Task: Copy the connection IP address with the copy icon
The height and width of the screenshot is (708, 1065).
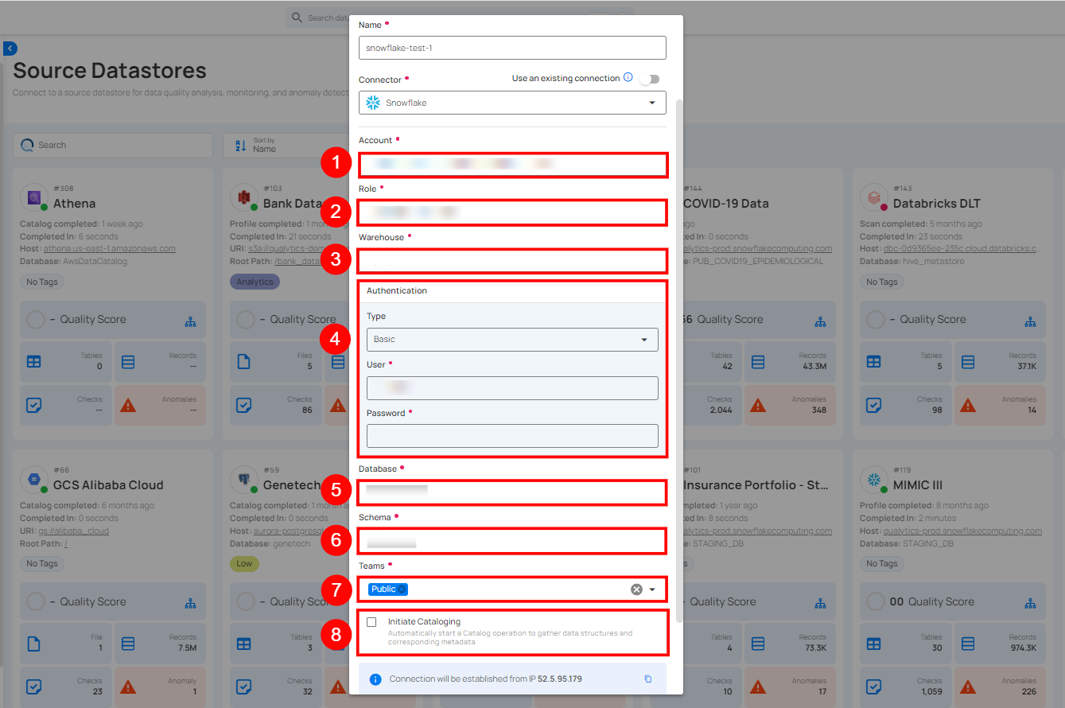Action: pyautogui.click(x=647, y=679)
